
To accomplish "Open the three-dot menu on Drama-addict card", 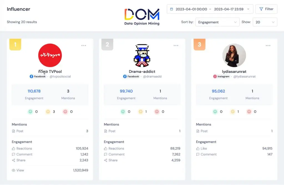I will click(x=176, y=46).
